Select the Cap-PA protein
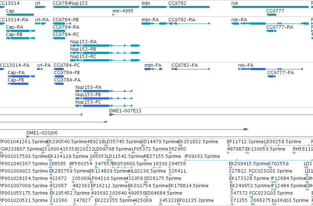The image size is (313, 206). point(21,76)
